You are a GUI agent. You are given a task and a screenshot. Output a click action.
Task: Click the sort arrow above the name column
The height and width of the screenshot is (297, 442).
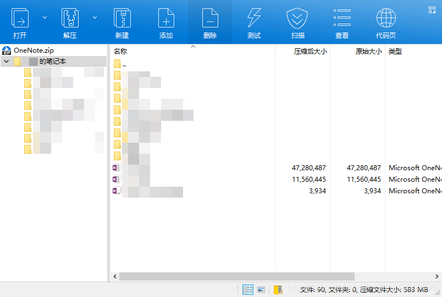click(x=193, y=47)
